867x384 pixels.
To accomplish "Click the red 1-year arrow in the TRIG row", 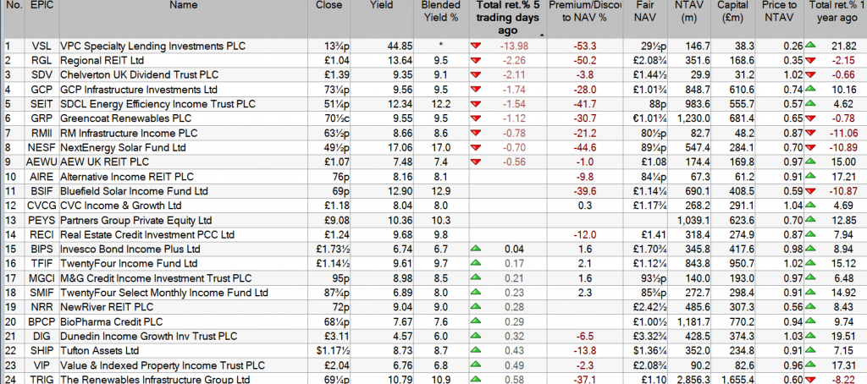I will point(811,380).
